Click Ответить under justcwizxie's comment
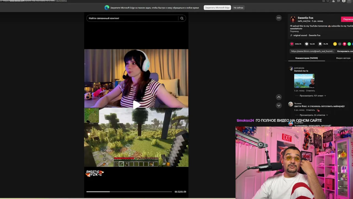Screen dimensions: 353x199 pos(310,91)
